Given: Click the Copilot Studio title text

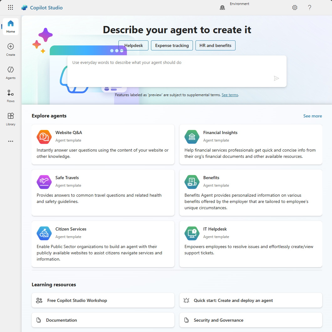Looking at the screenshot, I should point(46,8).
